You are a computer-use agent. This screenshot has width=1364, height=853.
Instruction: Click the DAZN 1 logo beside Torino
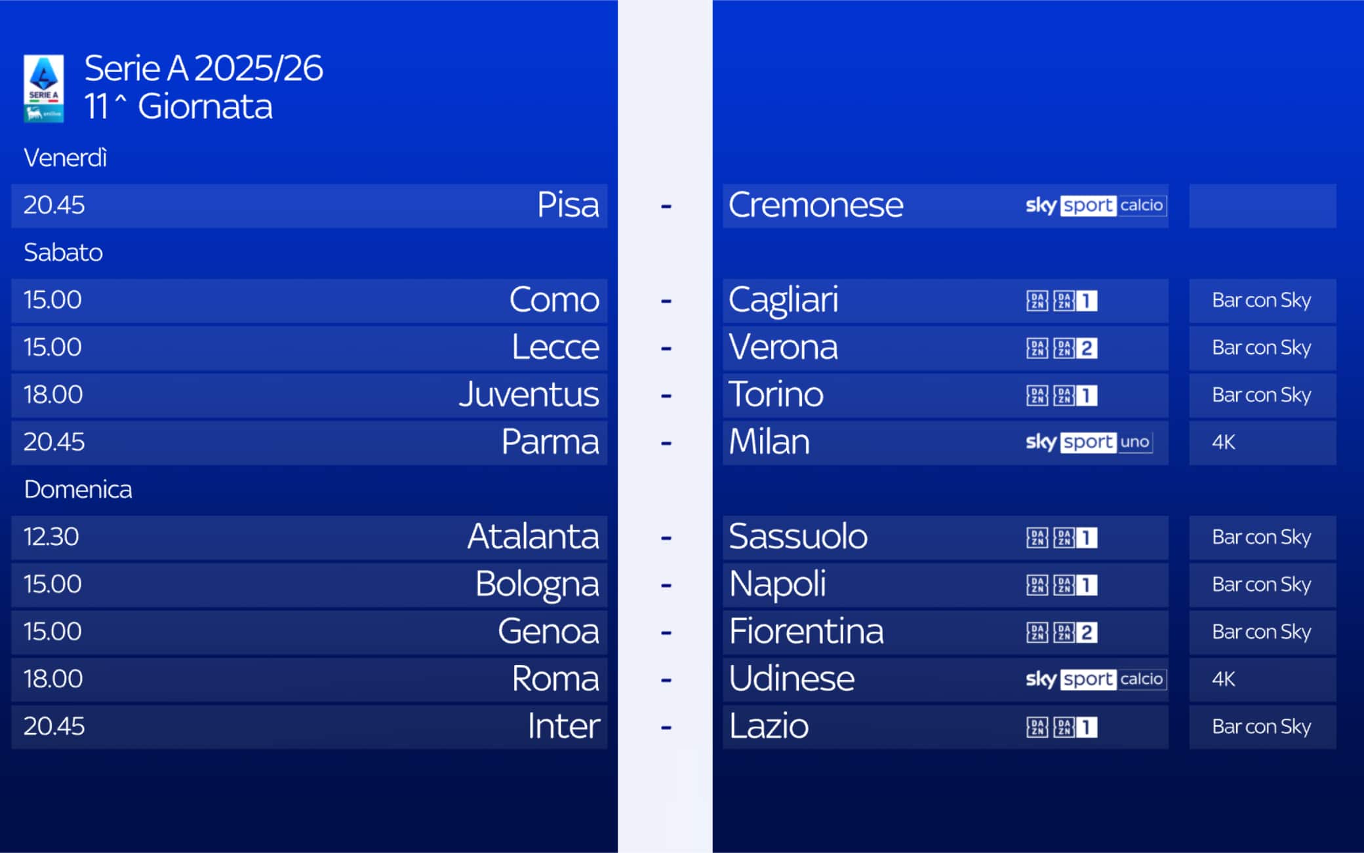click(1062, 395)
